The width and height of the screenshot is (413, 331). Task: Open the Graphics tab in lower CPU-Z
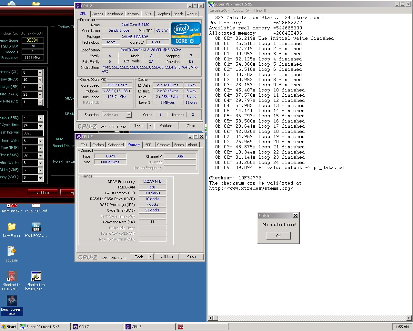point(164,145)
